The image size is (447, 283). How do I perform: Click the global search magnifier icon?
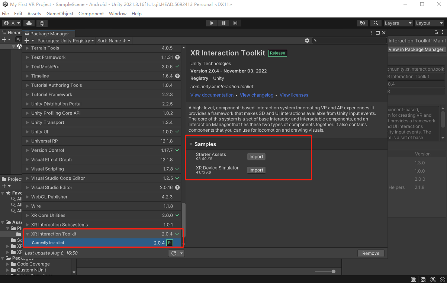tap(376, 23)
